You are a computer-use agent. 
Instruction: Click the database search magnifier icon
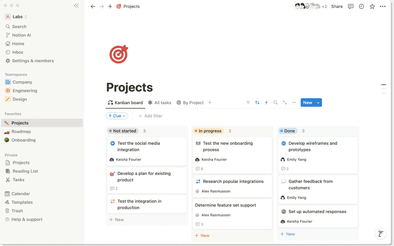pos(276,103)
